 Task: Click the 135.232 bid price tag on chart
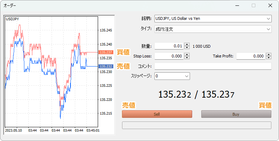tap(106, 66)
